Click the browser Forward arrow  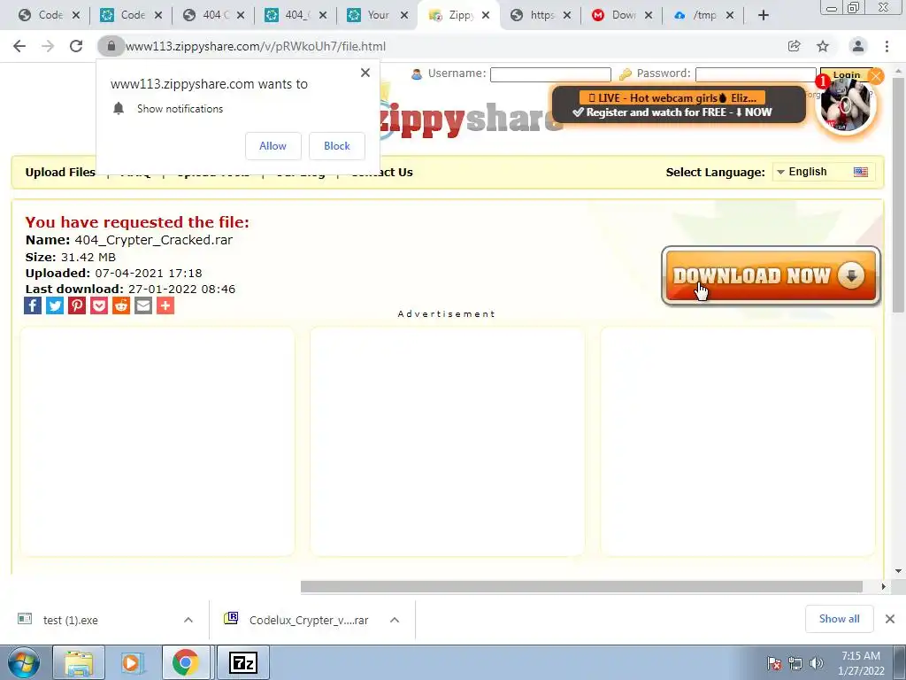[48, 46]
